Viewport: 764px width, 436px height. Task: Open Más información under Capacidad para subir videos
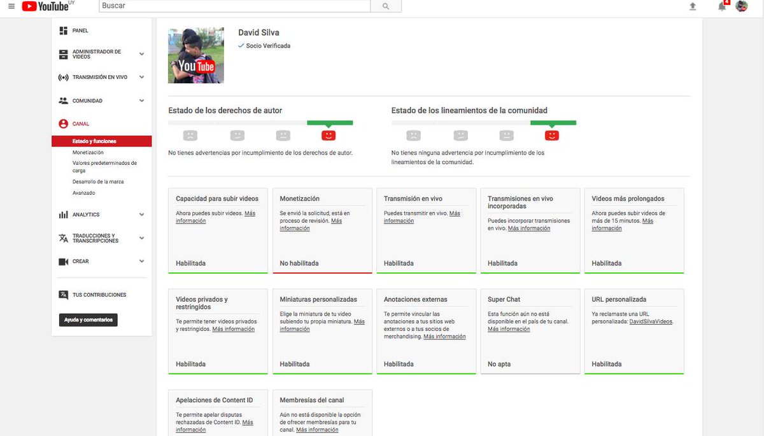[215, 217]
